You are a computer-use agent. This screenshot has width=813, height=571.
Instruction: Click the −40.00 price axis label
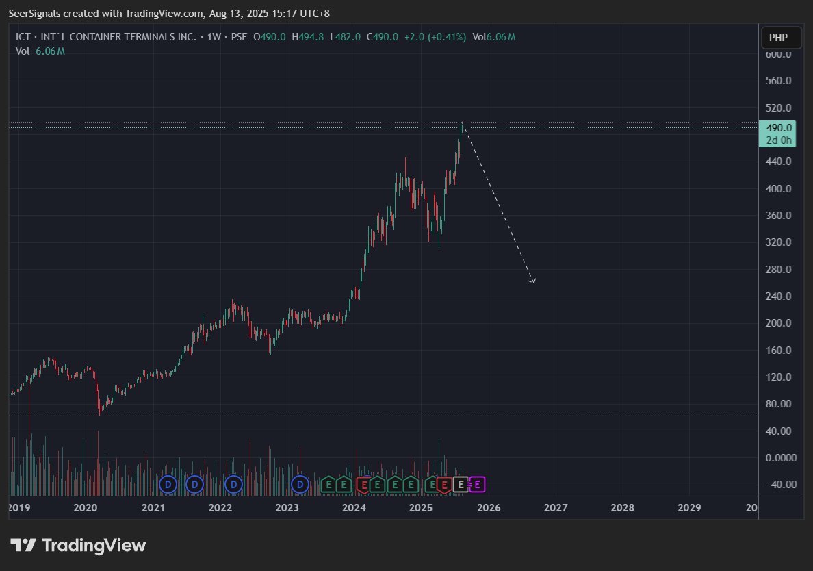781,484
